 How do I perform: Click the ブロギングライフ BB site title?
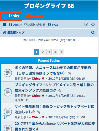tap(49, 6)
